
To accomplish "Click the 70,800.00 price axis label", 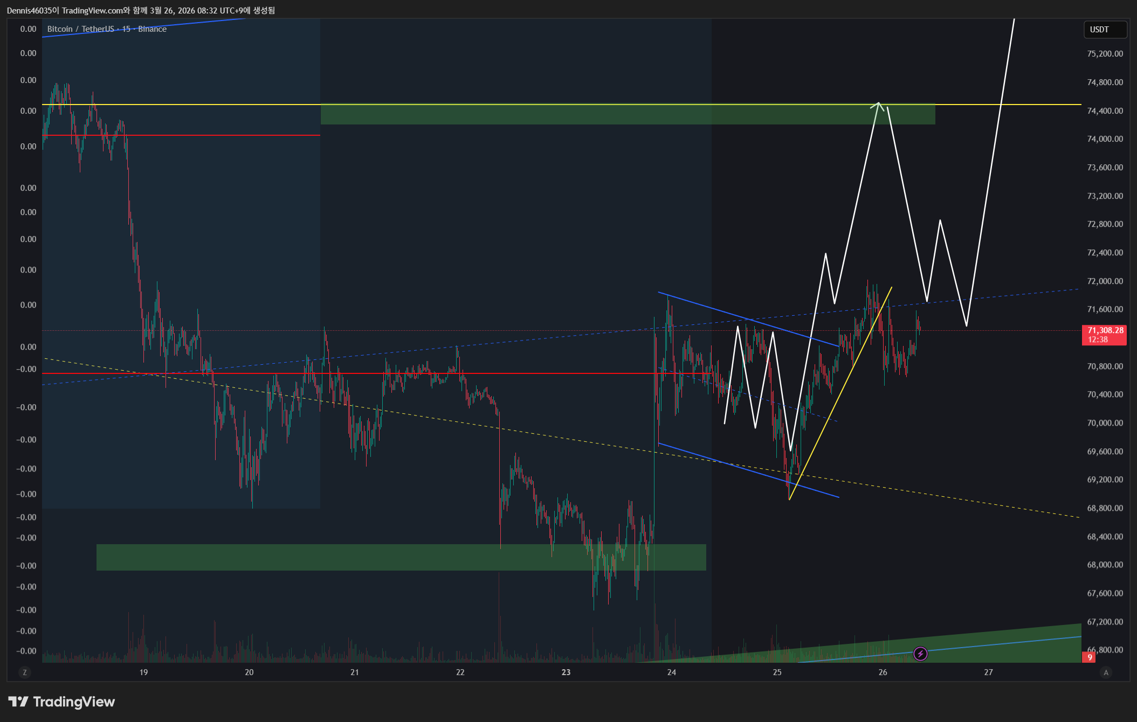I will pos(1105,366).
